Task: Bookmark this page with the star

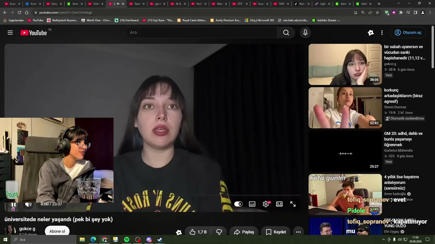Action: click(377, 13)
